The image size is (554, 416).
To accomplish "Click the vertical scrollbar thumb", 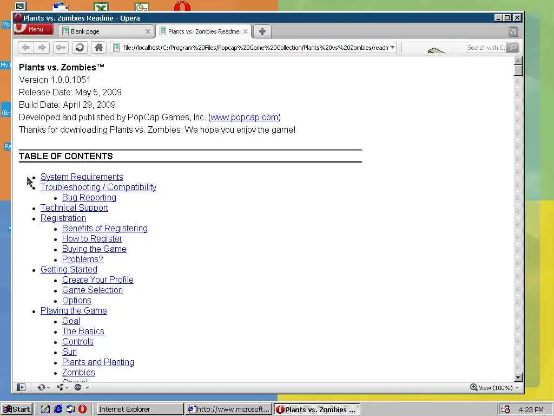I will click(x=518, y=70).
